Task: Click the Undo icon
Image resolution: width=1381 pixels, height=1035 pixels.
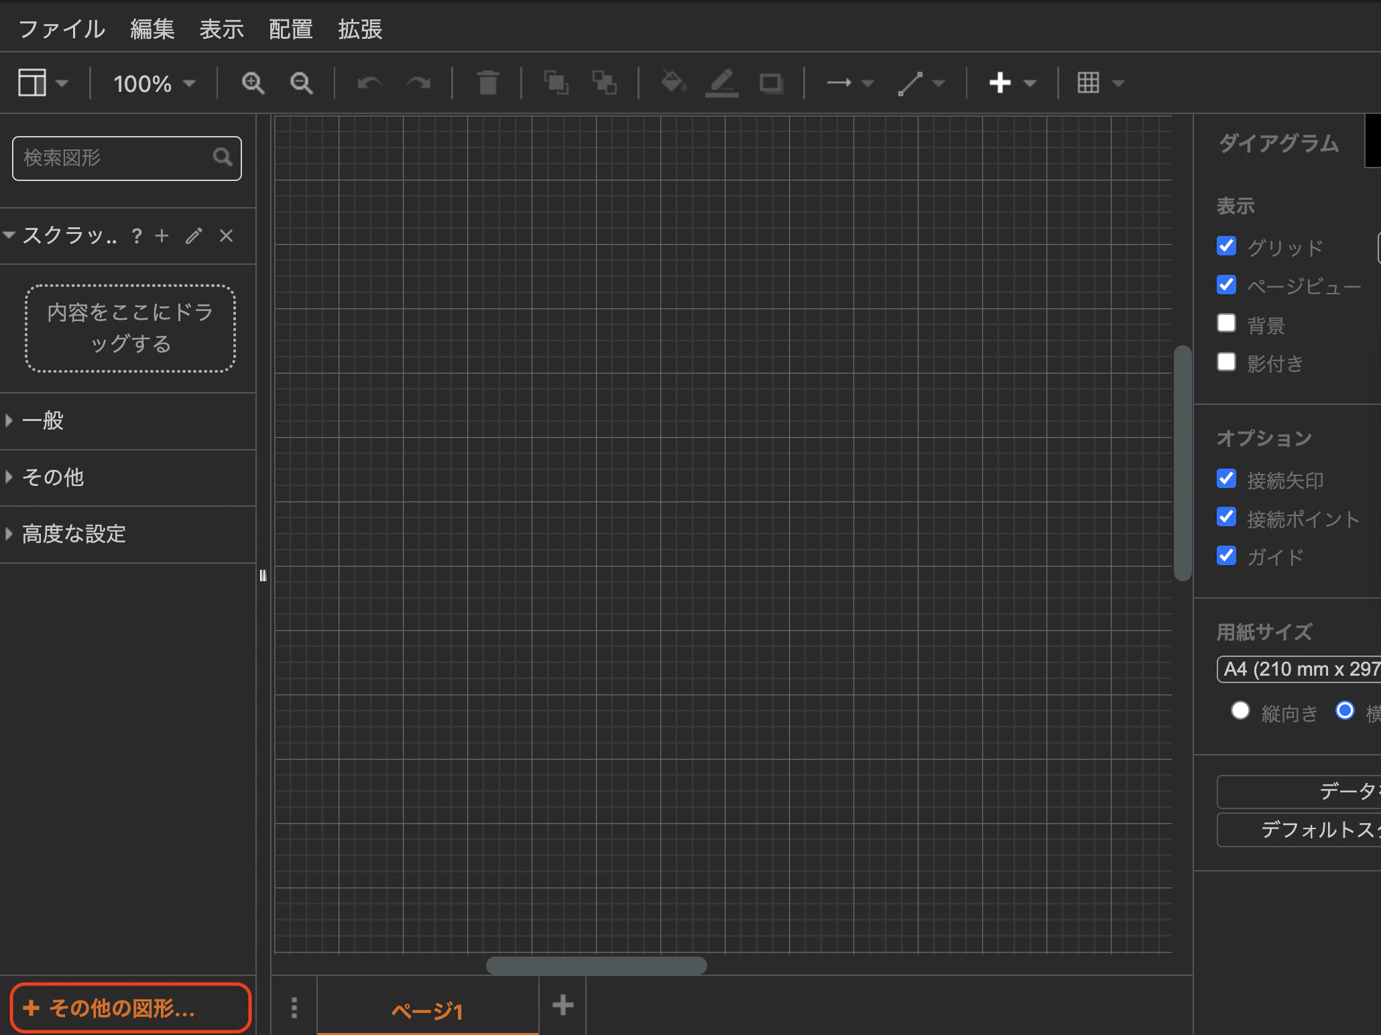Action: tap(369, 82)
